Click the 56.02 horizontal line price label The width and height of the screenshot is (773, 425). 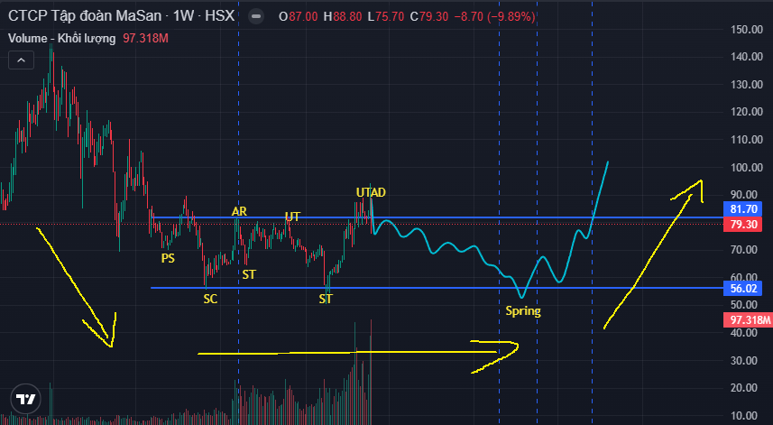click(743, 289)
